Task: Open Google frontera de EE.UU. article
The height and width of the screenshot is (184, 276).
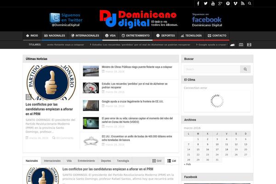Action: pyautogui.click(x=132, y=101)
